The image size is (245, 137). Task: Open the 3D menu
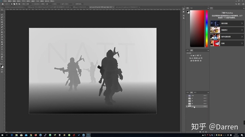[x=38, y=1]
